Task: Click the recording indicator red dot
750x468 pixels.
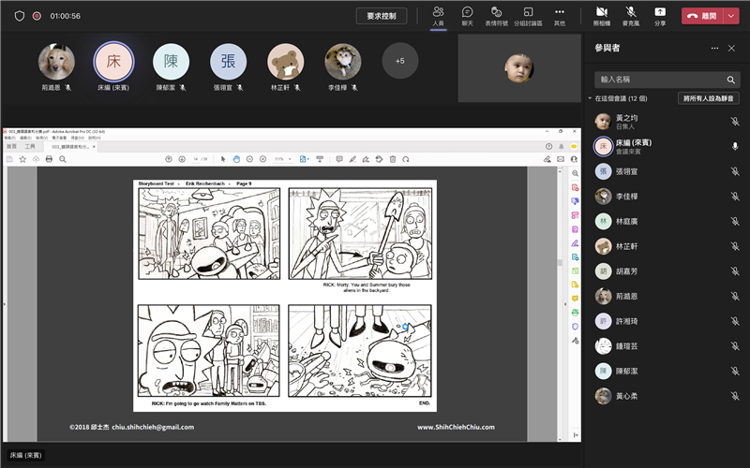Action: click(37, 16)
